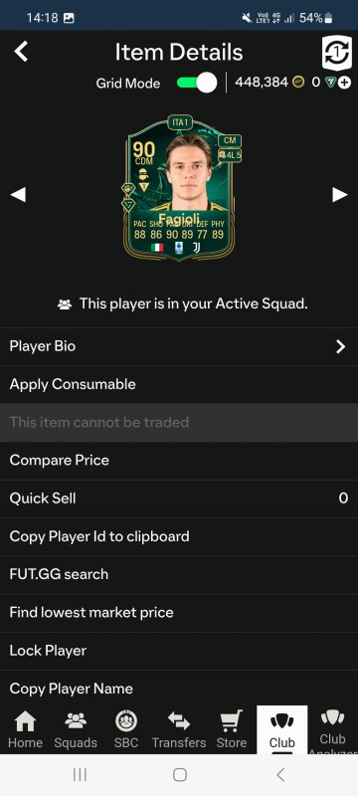Select the Club tab
358x796 pixels.
282,729
